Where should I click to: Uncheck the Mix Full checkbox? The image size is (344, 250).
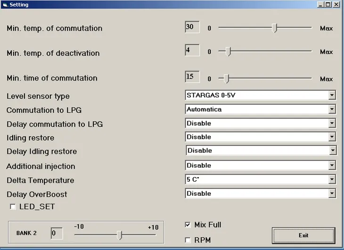coord(188,225)
